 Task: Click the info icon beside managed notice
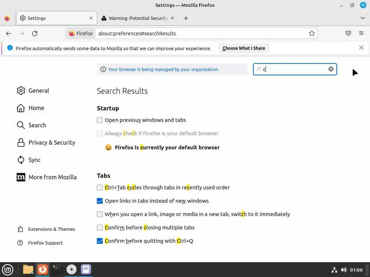coord(103,69)
